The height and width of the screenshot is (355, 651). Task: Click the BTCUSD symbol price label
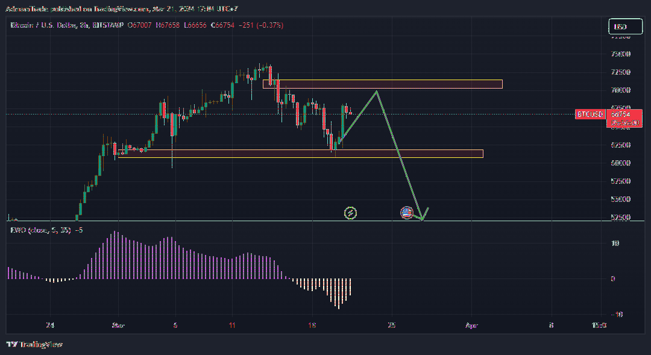[590, 114]
